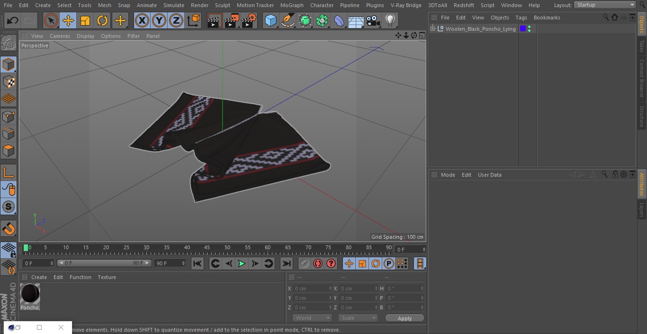Image resolution: width=647 pixels, height=334 pixels.
Task: Select the Move tool
Action: tap(68, 20)
